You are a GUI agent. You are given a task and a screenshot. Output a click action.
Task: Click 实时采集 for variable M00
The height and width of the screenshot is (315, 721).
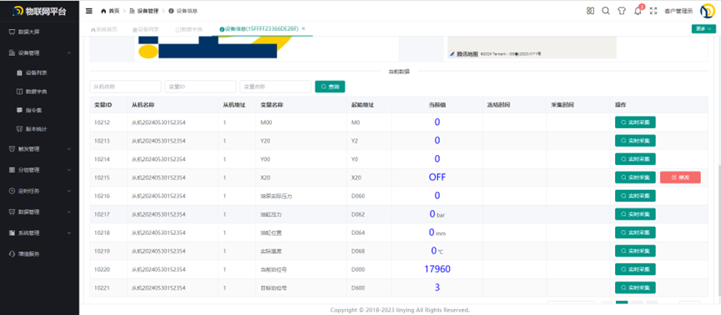[635, 122]
